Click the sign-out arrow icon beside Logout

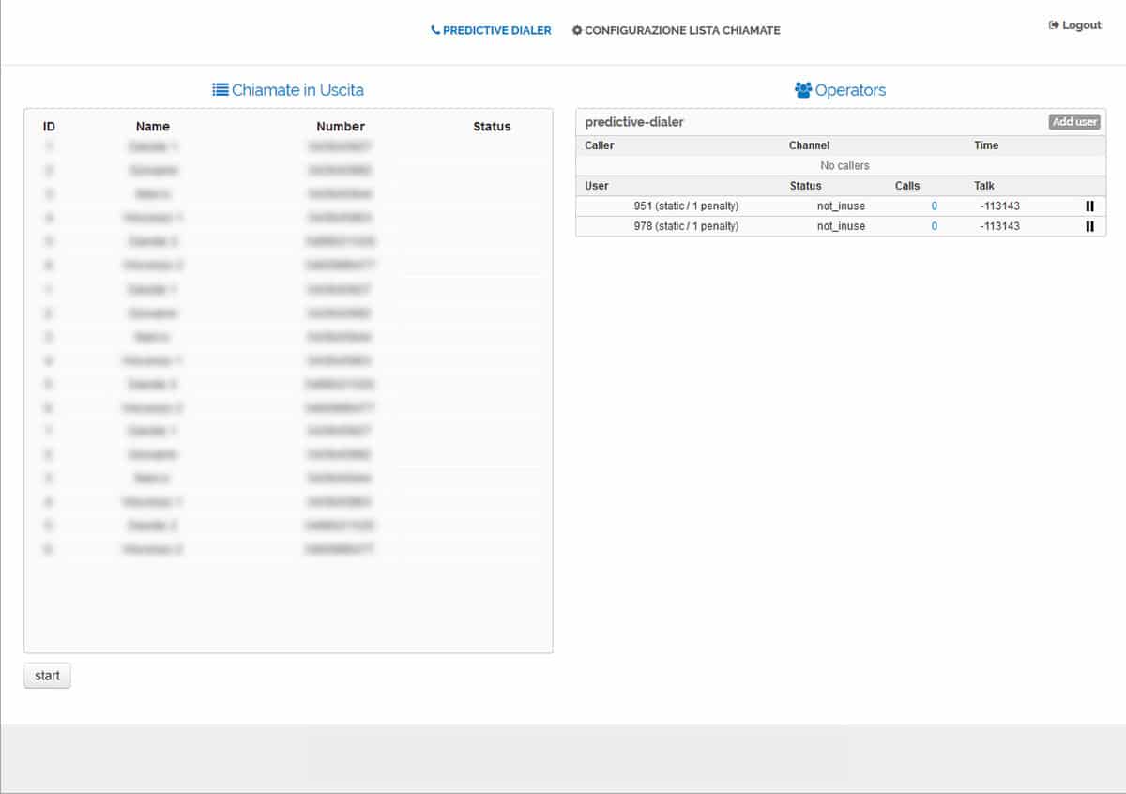click(x=1054, y=25)
